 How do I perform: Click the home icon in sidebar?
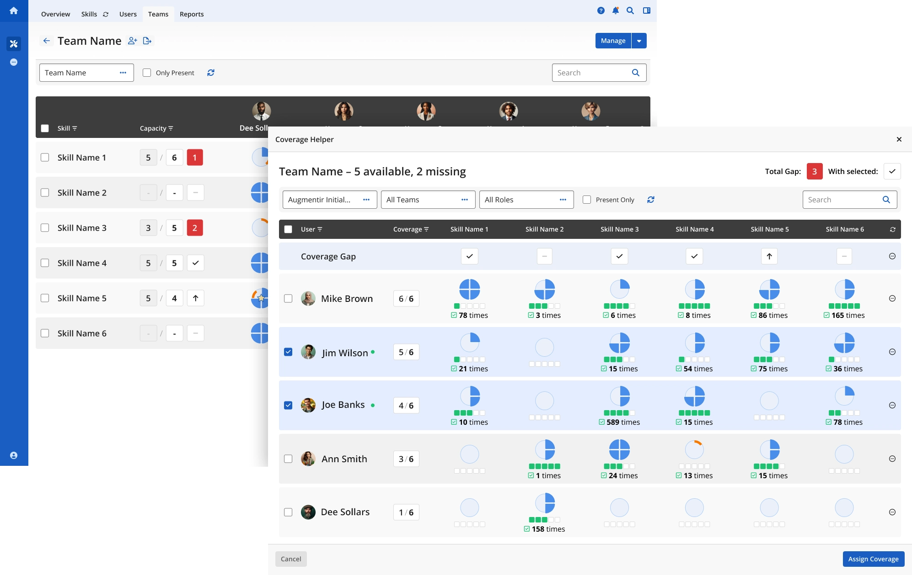point(14,11)
